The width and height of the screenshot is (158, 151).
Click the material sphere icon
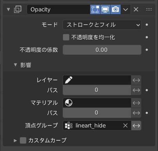68,103
